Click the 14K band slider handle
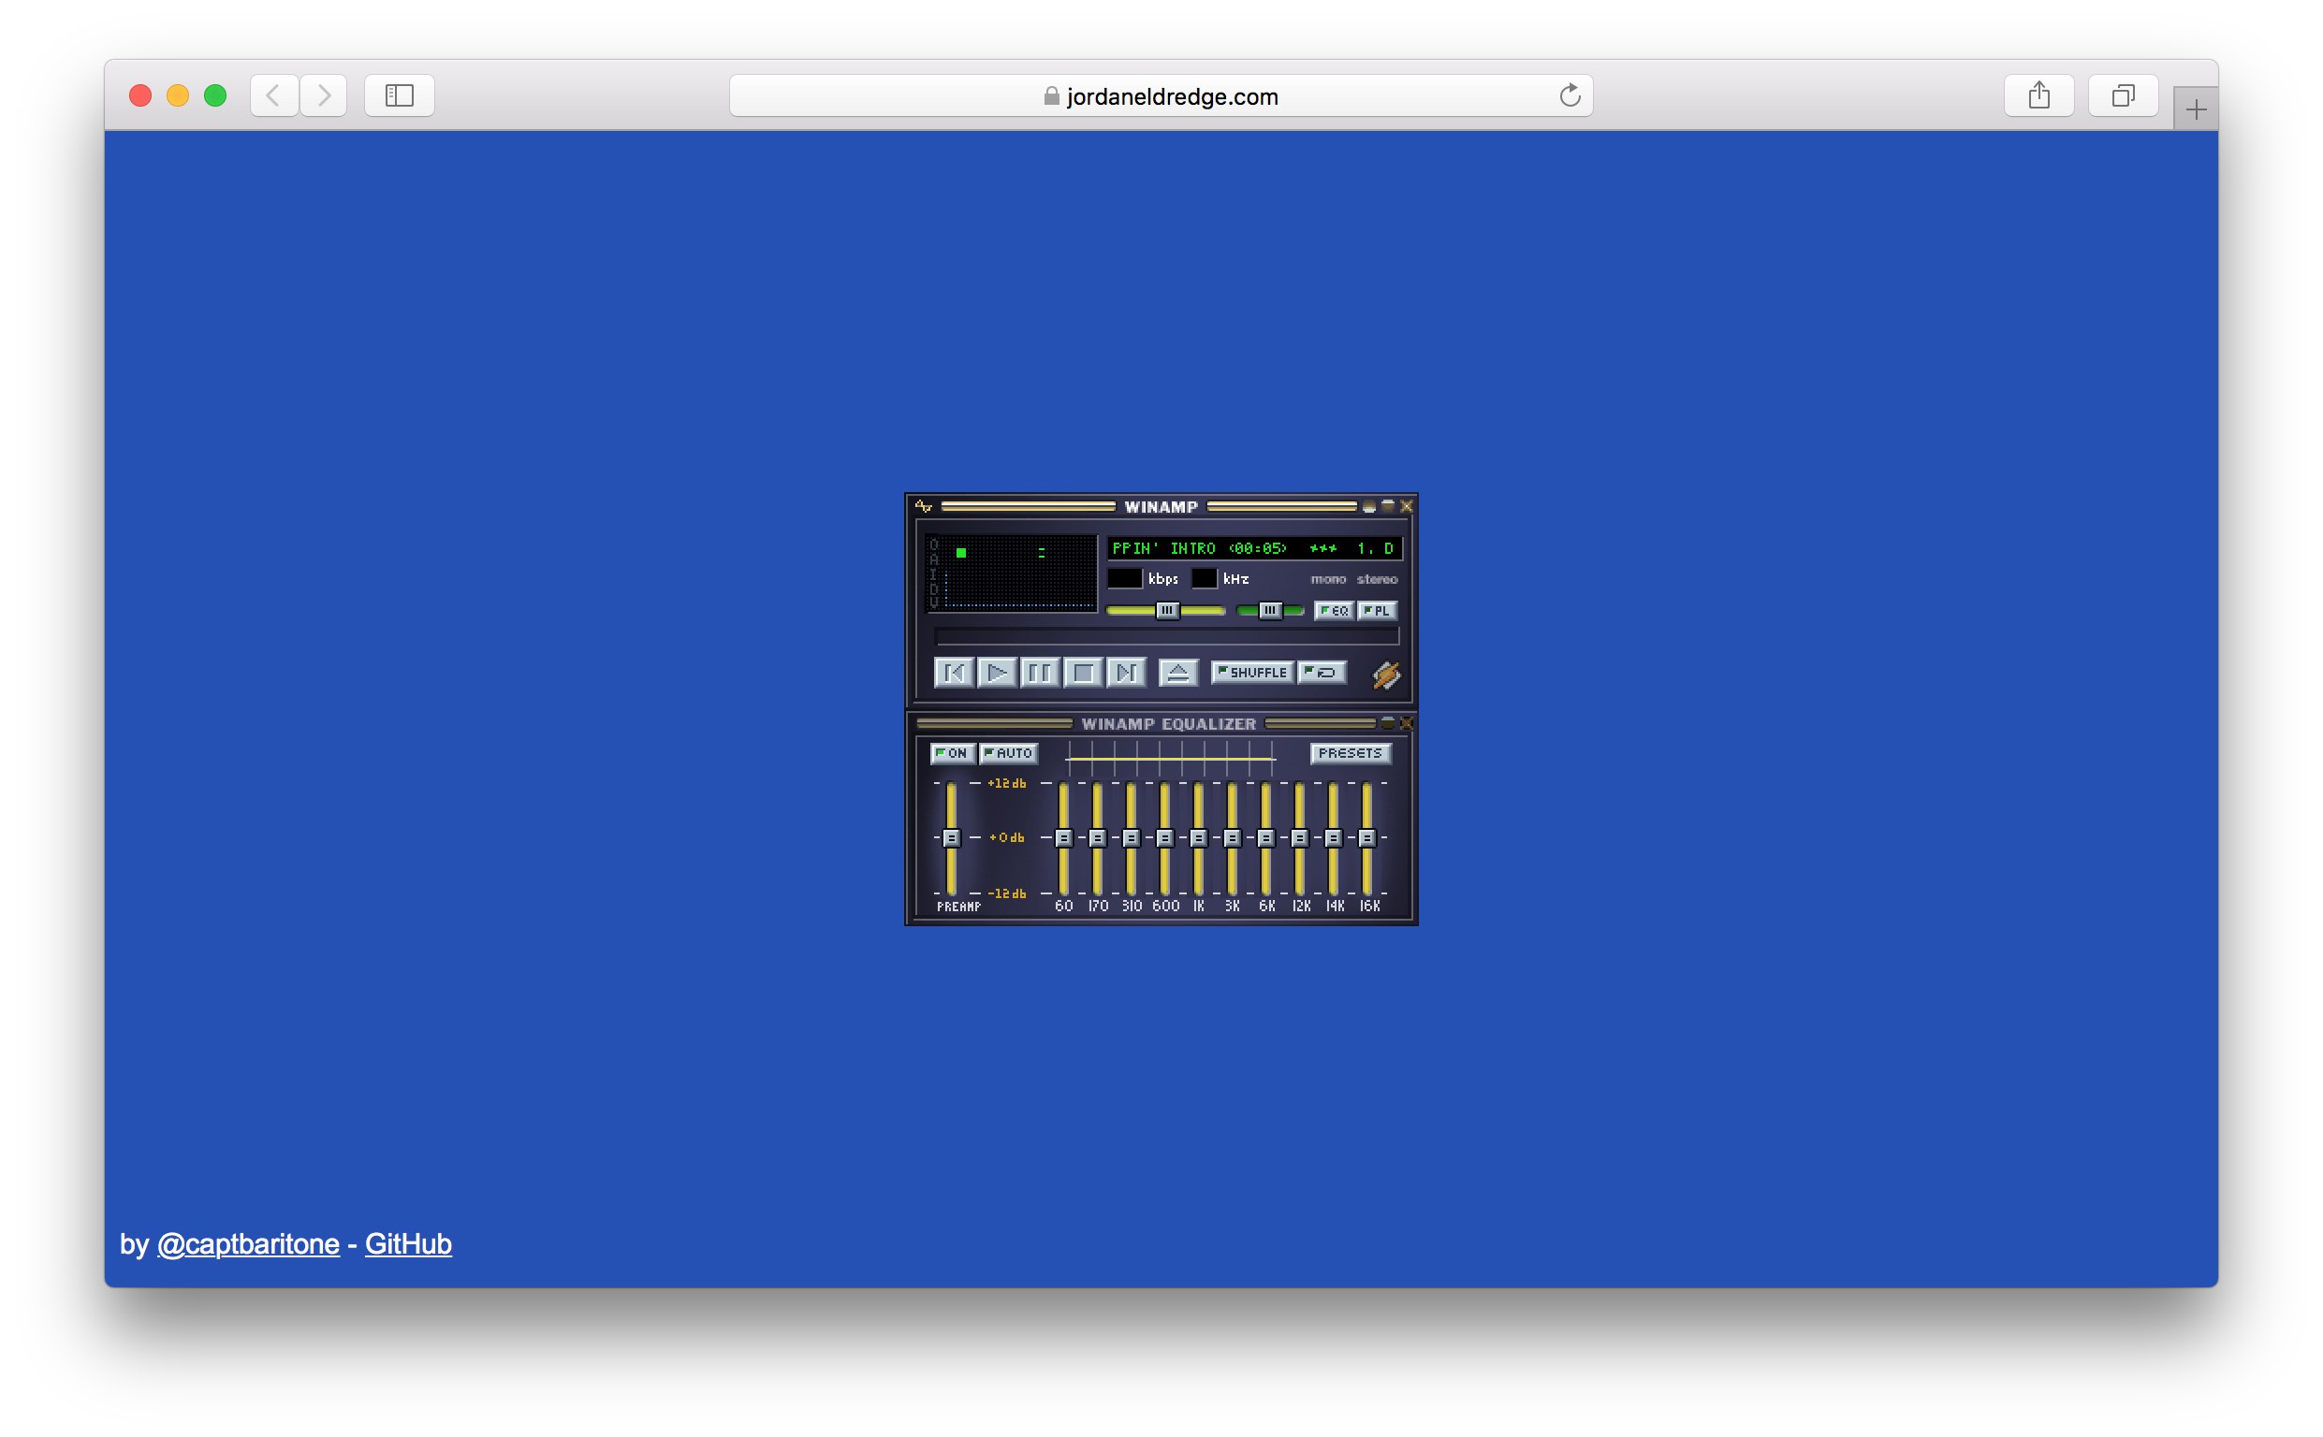 (1334, 838)
